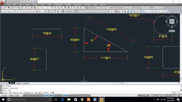
Task: Select the Rotate tool
Action: (x=137, y=11)
